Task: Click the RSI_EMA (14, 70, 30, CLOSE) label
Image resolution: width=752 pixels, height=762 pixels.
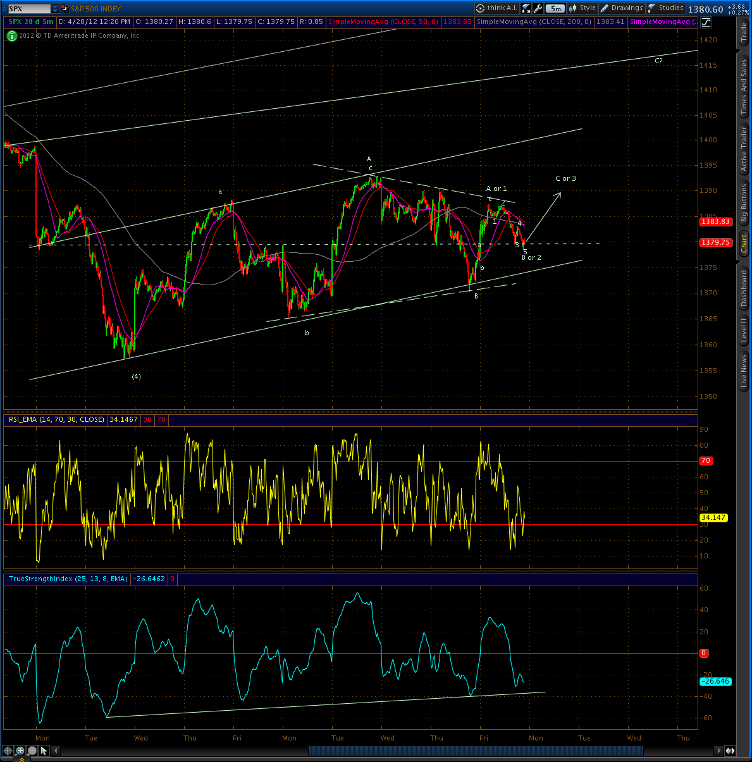Action: 56,419
